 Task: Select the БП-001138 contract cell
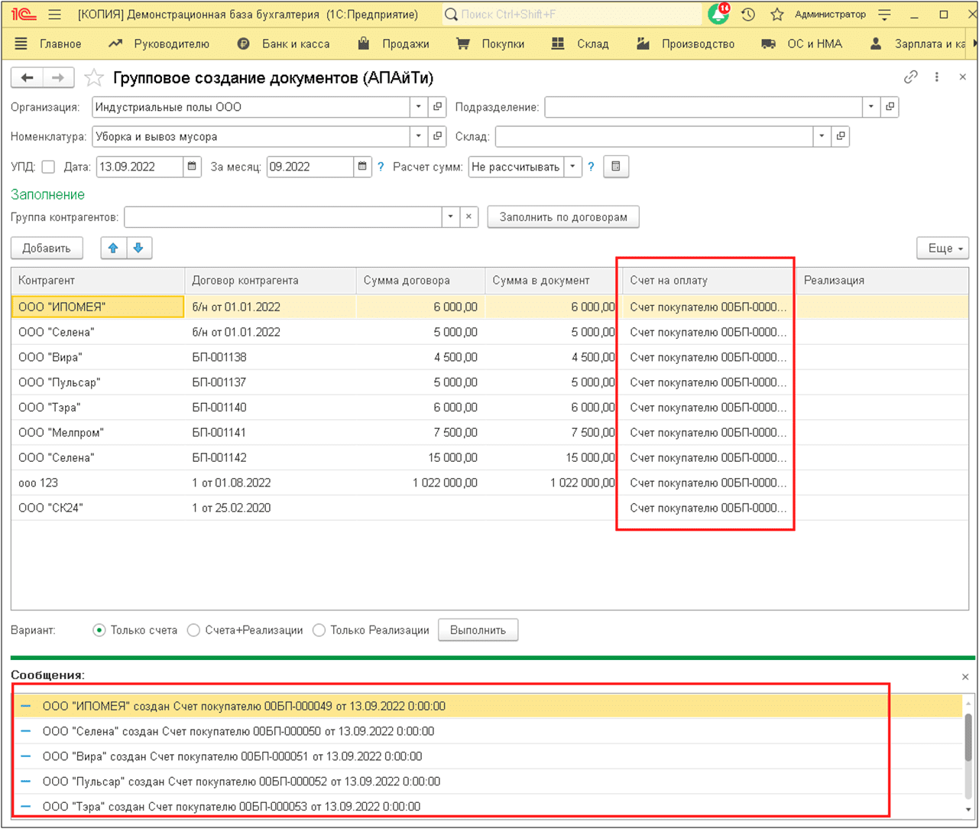click(x=271, y=357)
